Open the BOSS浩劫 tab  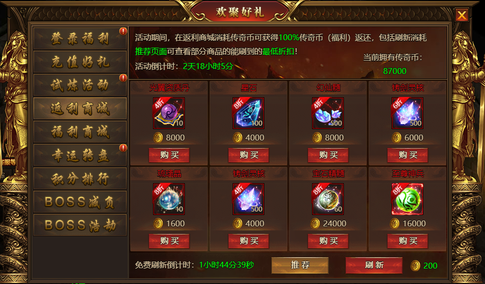pyautogui.click(x=80, y=225)
